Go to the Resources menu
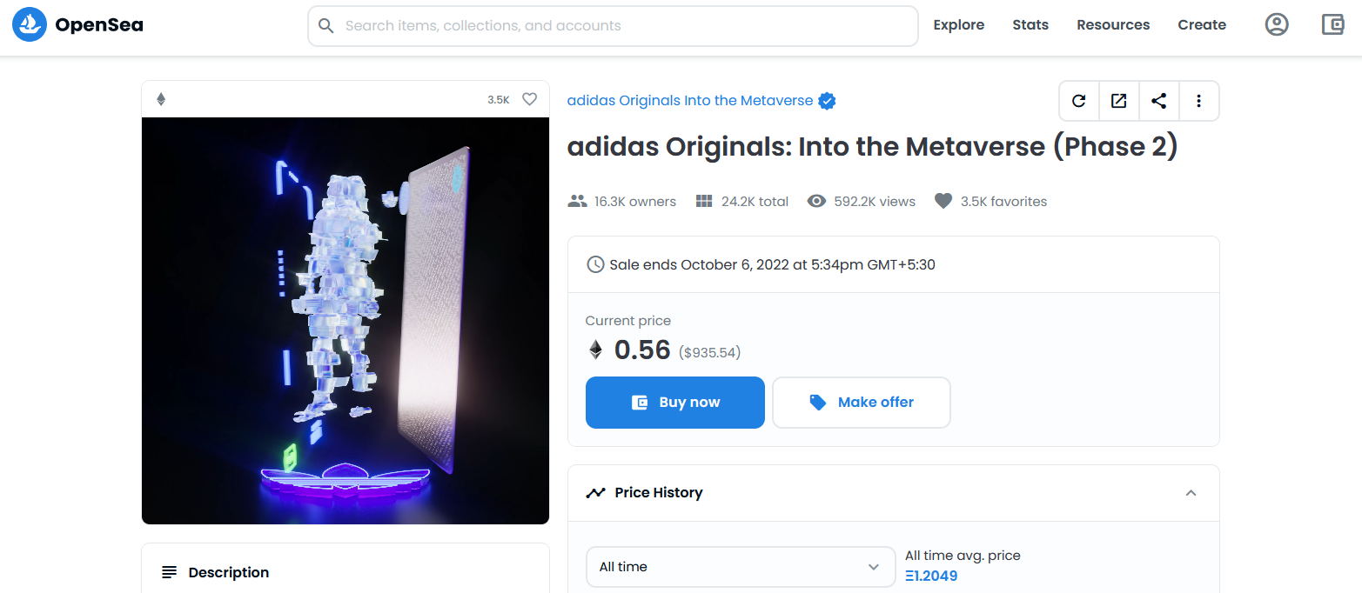This screenshot has height=593, width=1362. tap(1113, 25)
